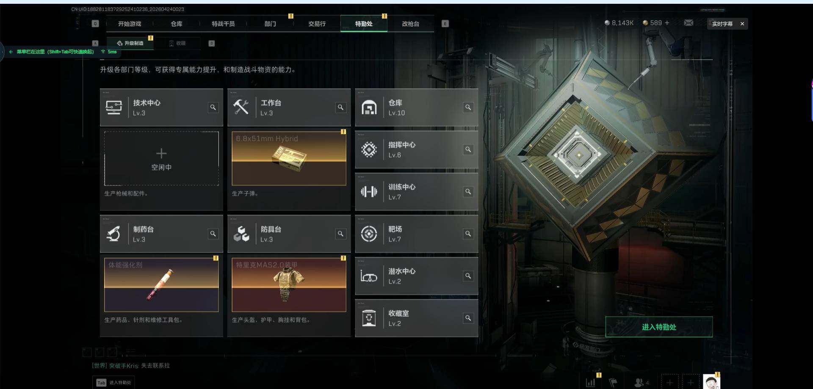Open the 6.8x51mm Hybrid ammo production

point(289,158)
